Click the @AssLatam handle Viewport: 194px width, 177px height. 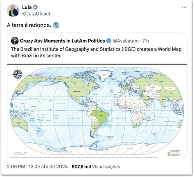tap(126, 41)
